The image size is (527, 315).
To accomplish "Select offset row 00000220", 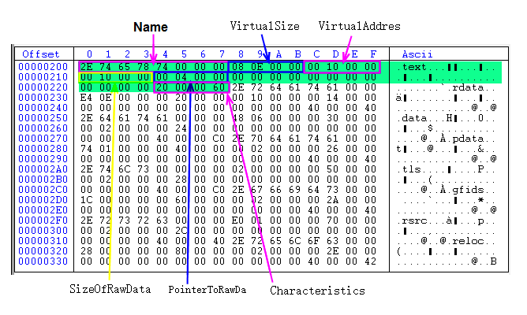I will coord(43,87).
